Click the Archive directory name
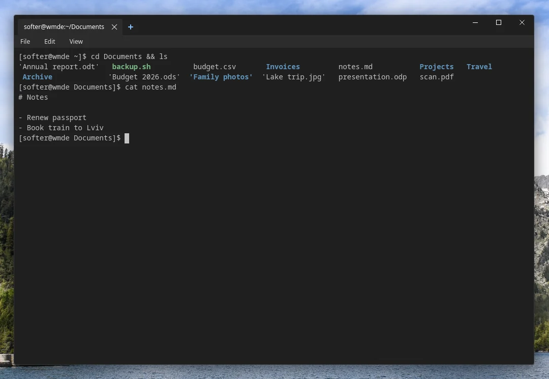The height and width of the screenshot is (379, 549). click(38, 77)
